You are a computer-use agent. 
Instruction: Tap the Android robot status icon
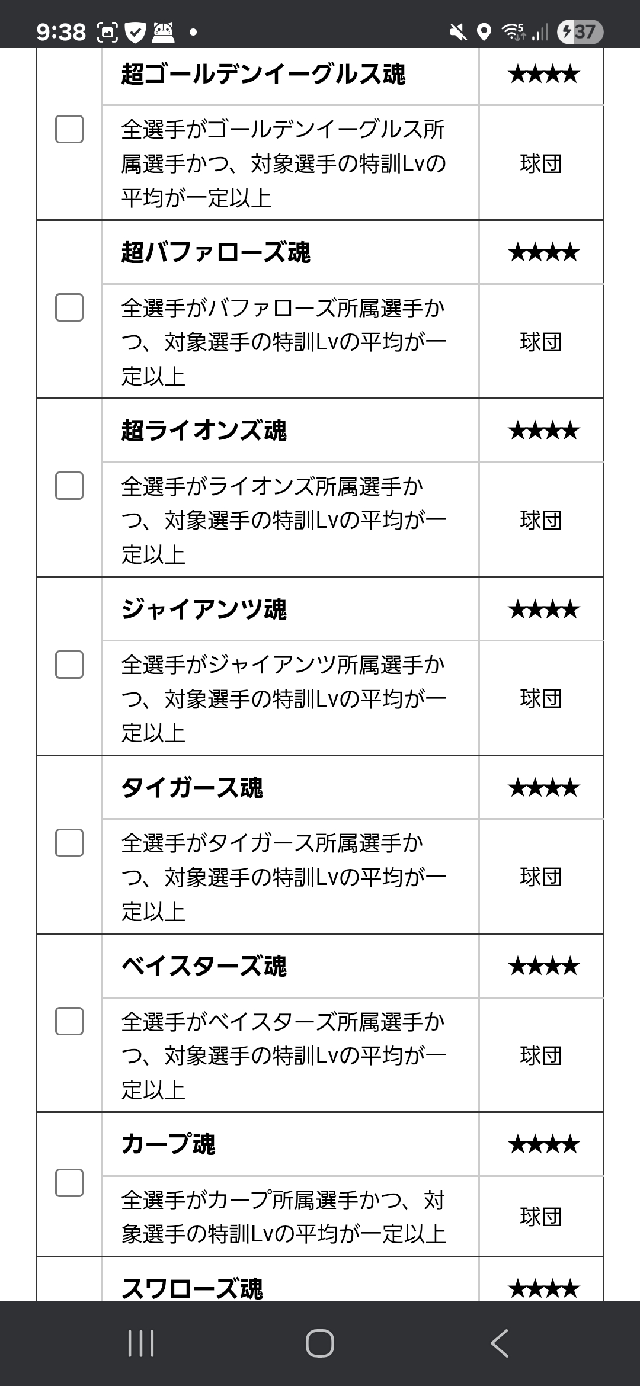pos(164,32)
